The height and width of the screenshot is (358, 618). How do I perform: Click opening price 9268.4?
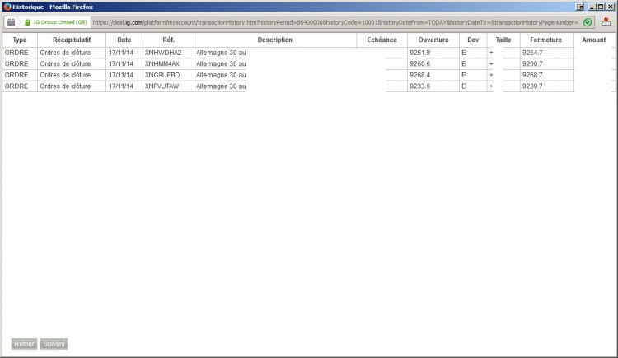pos(419,75)
